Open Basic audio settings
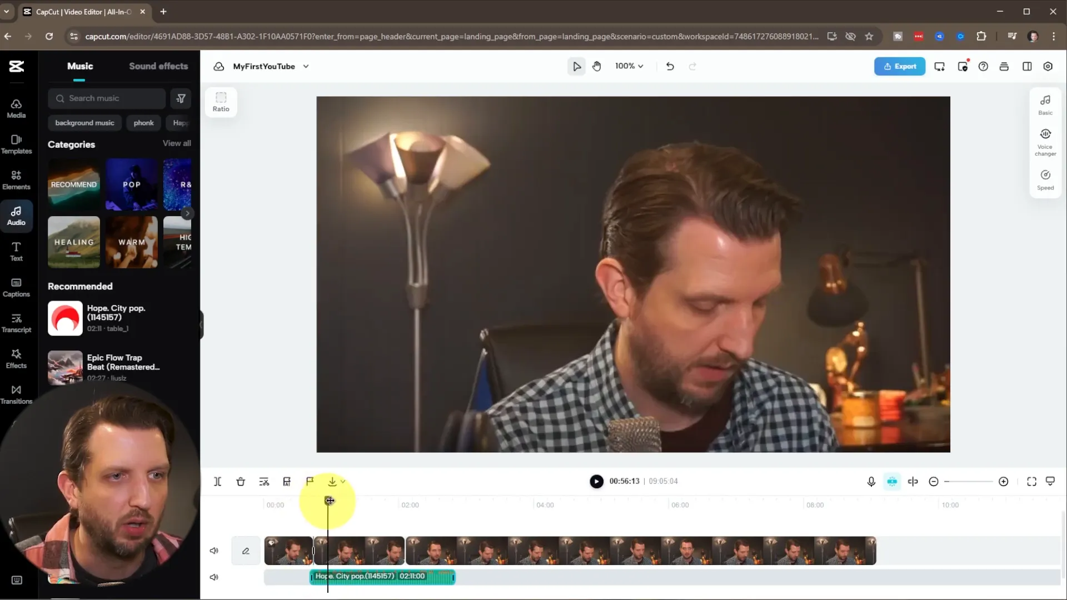The width and height of the screenshot is (1067, 600). coord(1045,104)
